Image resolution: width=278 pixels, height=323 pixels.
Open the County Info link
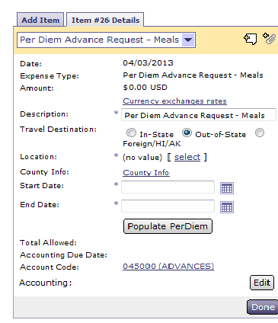click(146, 172)
